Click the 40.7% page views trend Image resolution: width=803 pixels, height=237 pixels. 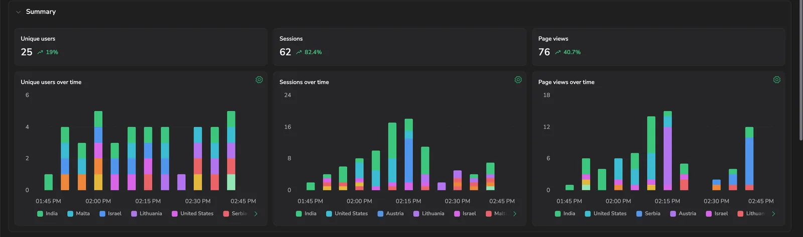pos(568,52)
